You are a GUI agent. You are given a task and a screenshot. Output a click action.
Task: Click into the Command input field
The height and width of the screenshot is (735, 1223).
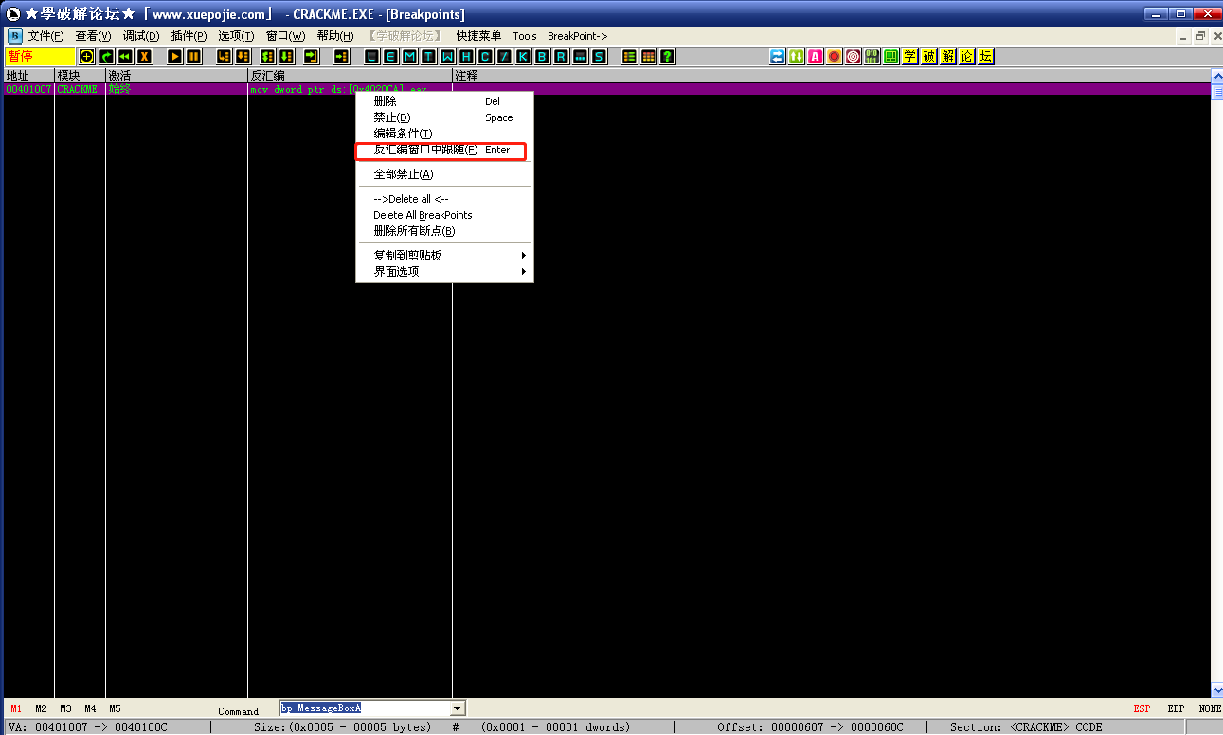pyautogui.click(x=365, y=708)
